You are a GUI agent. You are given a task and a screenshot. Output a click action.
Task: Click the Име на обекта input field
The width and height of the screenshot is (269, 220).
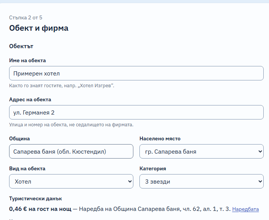(x=136, y=73)
